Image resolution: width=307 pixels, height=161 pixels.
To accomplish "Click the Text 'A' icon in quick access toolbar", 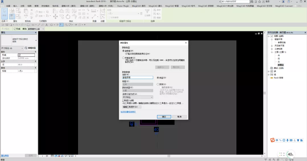I will point(46,25).
